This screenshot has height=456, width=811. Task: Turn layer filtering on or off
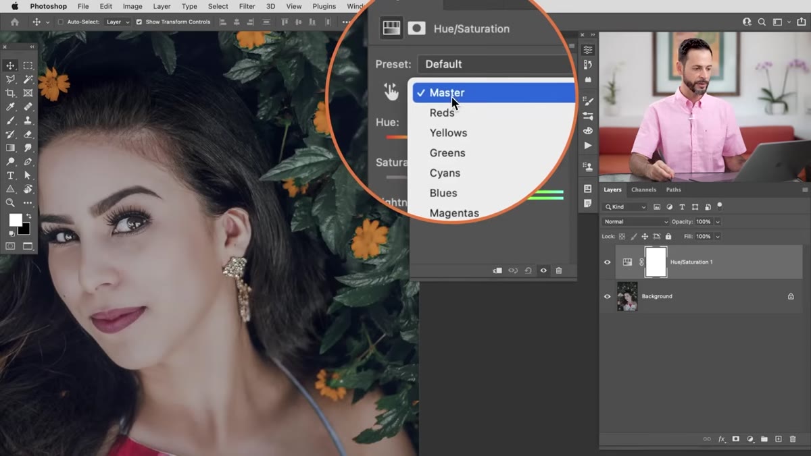720,206
